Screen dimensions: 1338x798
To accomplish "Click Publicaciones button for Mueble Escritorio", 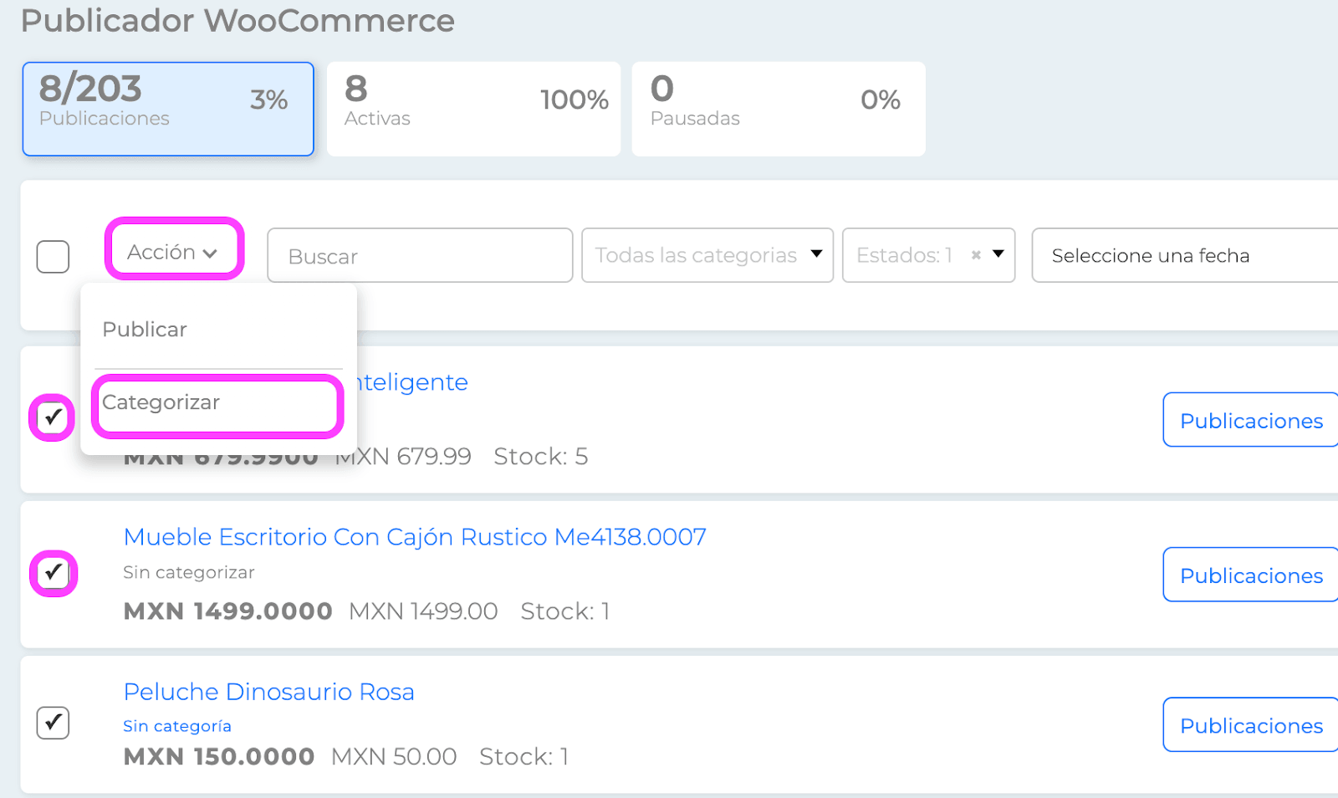I will coord(1251,575).
